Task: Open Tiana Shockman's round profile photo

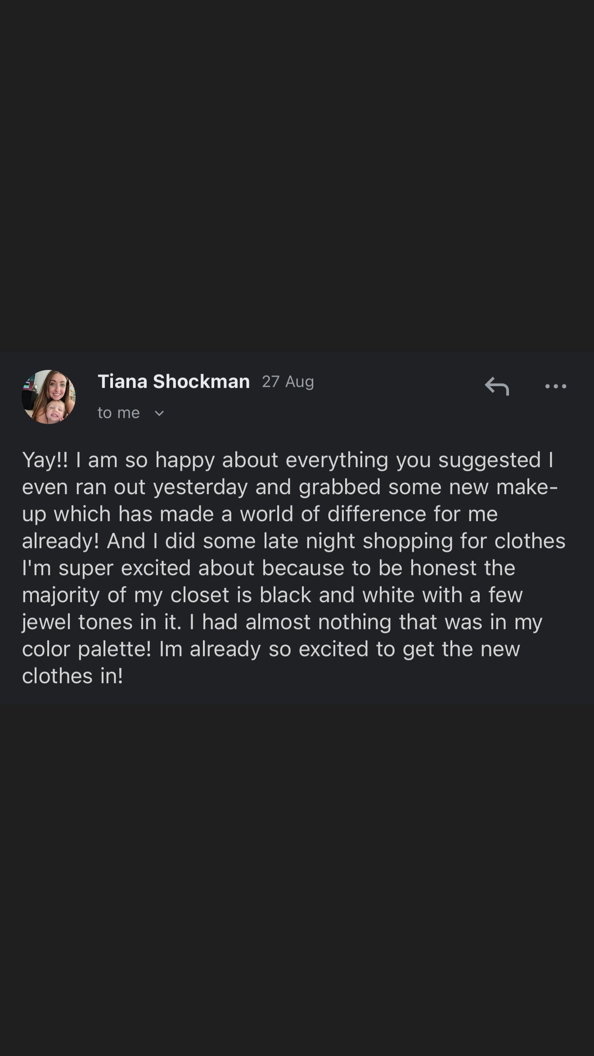Action: click(x=49, y=397)
